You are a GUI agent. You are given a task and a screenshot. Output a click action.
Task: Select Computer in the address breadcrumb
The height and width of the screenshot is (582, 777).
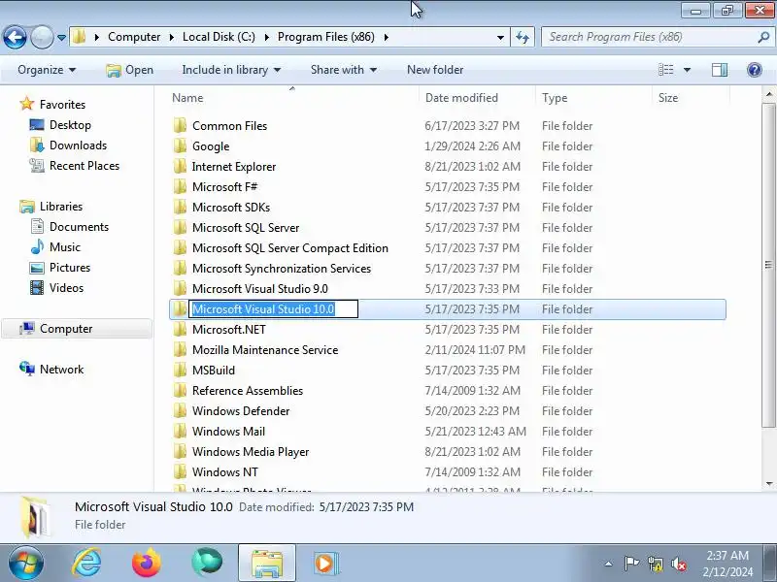134,37
